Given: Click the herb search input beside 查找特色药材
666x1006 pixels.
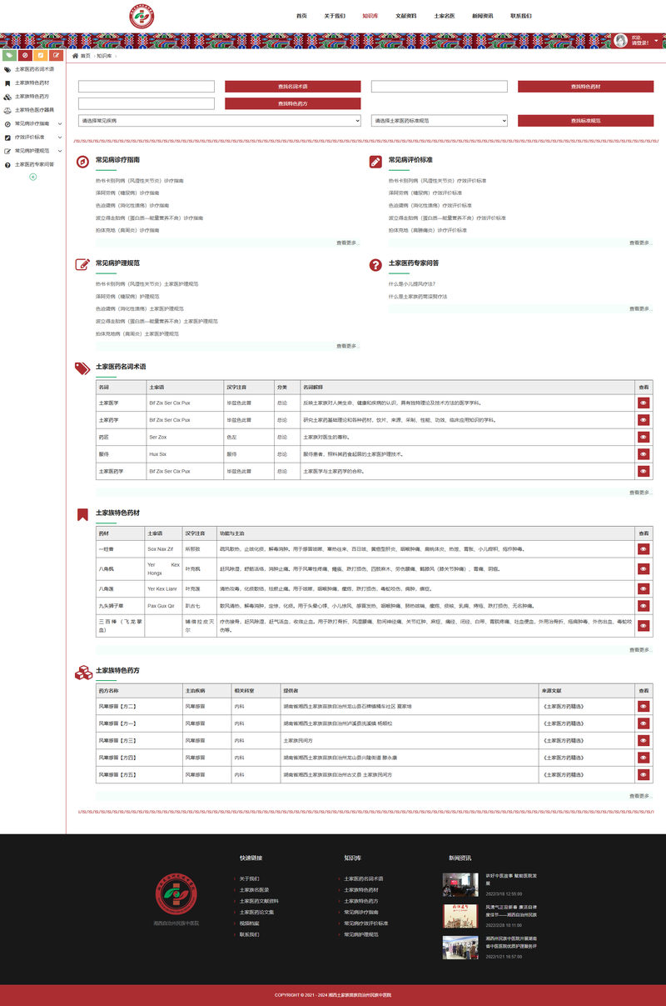Looking at the screenshot, I should (439, 87).
